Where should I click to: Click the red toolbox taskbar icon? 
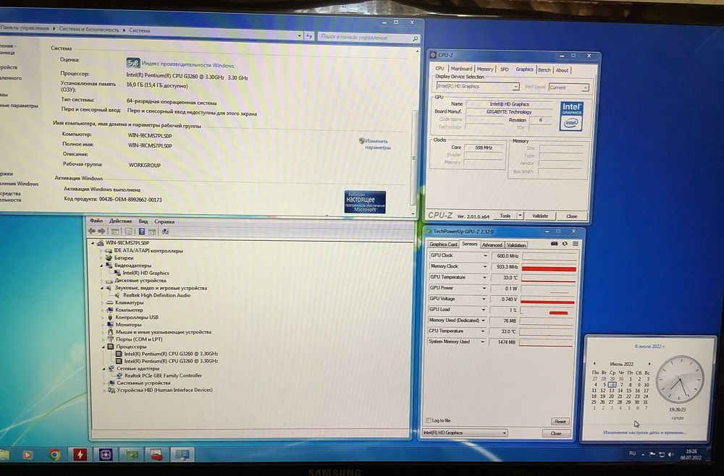point(157,455)
